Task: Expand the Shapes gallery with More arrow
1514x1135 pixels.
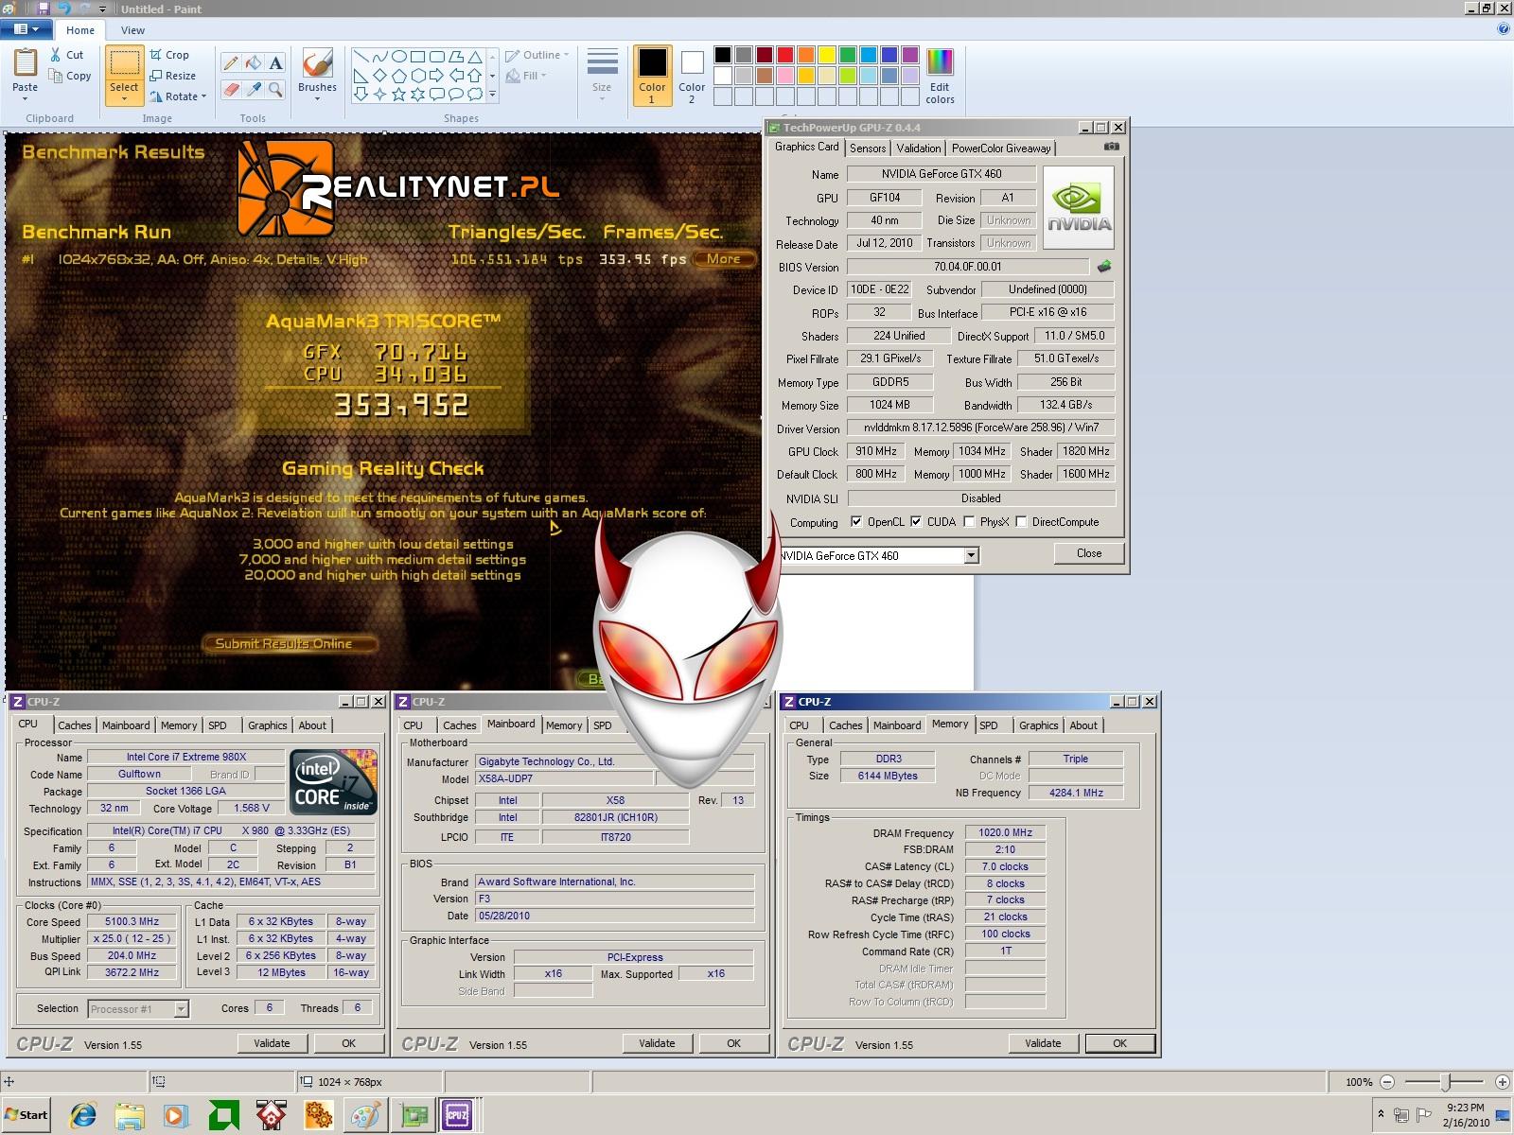Action: point(493,94)
